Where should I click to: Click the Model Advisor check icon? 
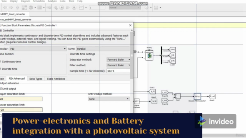[x=146, y=7]
